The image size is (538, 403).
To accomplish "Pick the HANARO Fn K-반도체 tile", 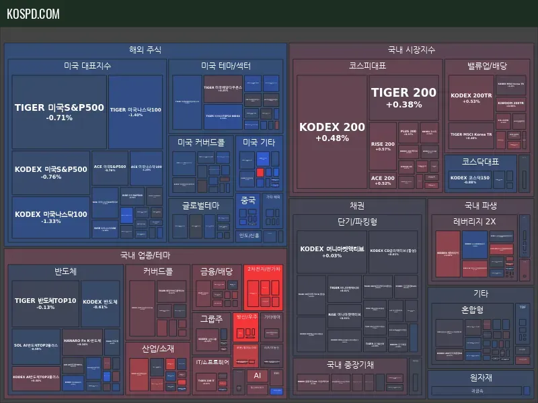I will [82, 342].
